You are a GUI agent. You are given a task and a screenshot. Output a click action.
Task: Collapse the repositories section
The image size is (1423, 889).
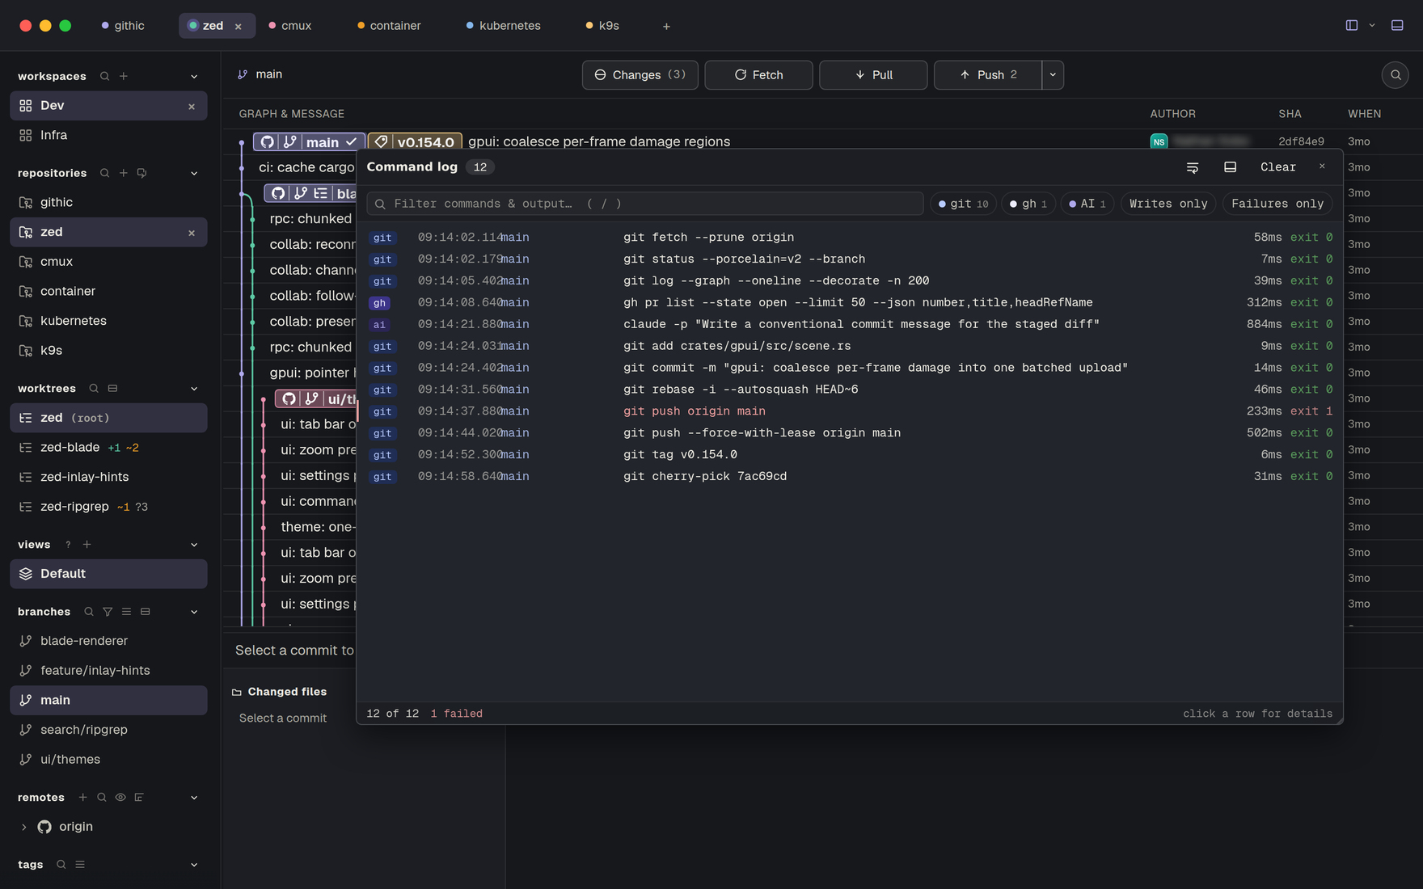194,174
